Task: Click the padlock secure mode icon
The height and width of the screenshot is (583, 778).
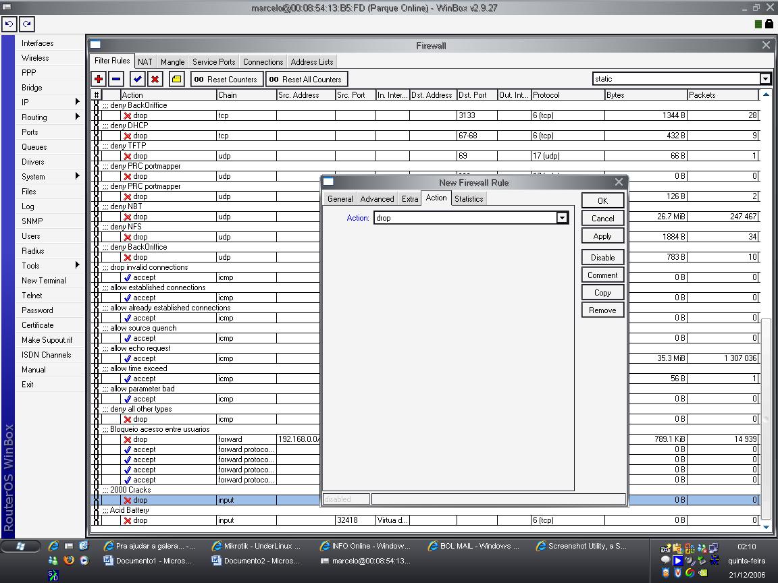Action: (x=769, y=24)
